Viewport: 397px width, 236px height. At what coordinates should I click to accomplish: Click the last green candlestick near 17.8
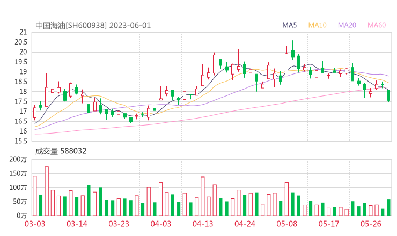tap(388, 95)
